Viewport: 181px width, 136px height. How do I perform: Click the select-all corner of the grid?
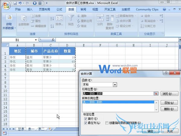point(5,45)
